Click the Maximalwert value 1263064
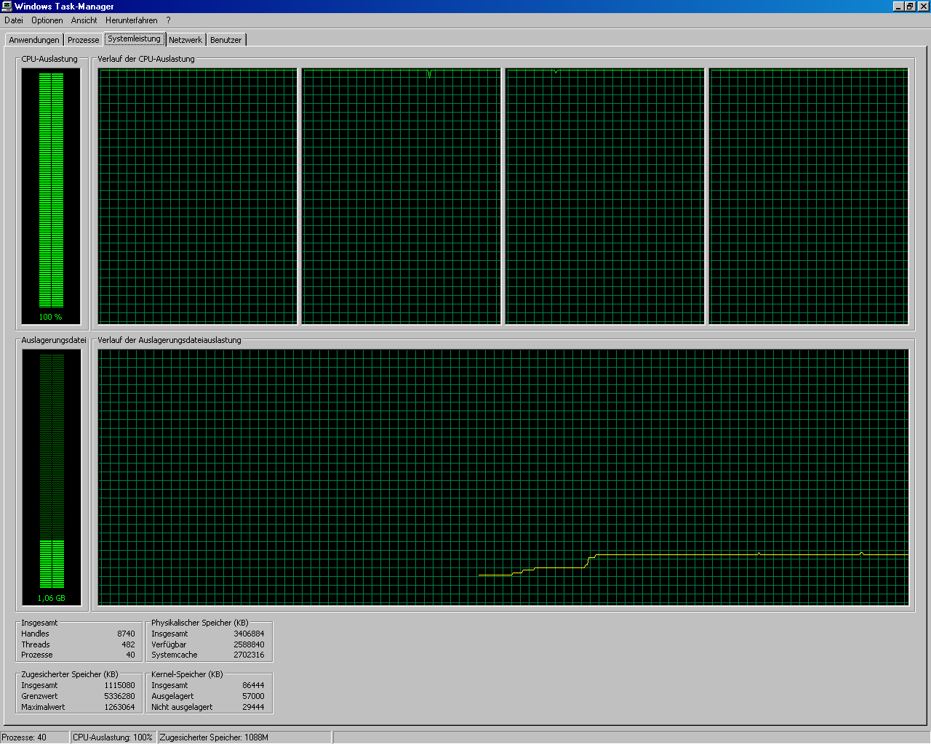This screenshot has width=931, height=744. 119,707
